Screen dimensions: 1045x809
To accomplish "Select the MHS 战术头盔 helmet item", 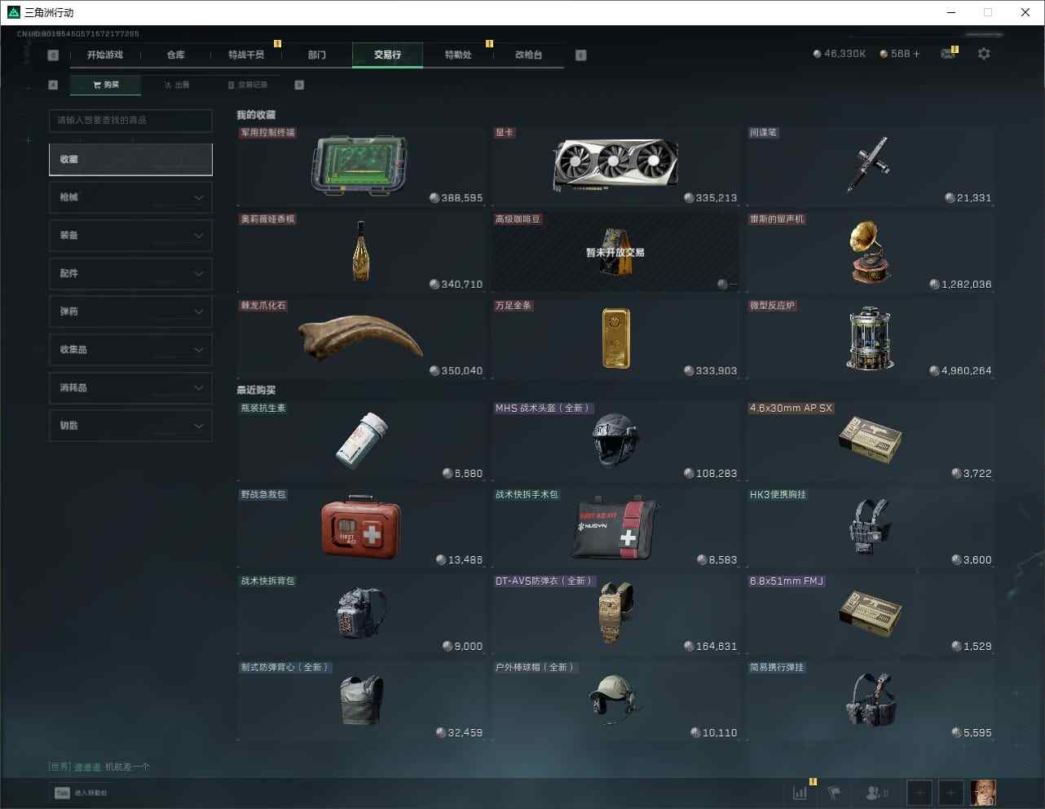I will coord(615,442).
